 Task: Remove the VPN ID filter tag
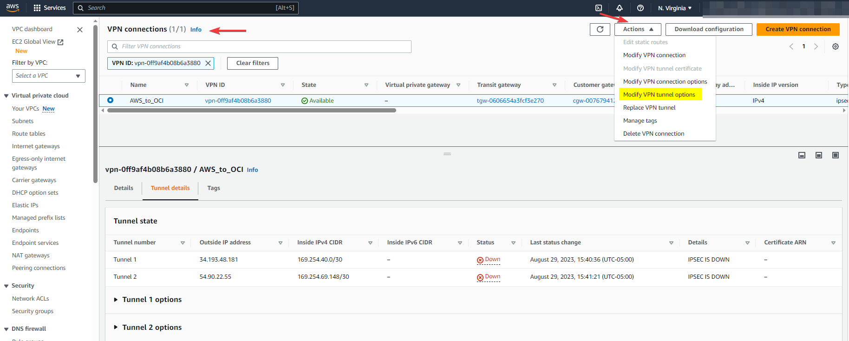(x=208, y=63)
